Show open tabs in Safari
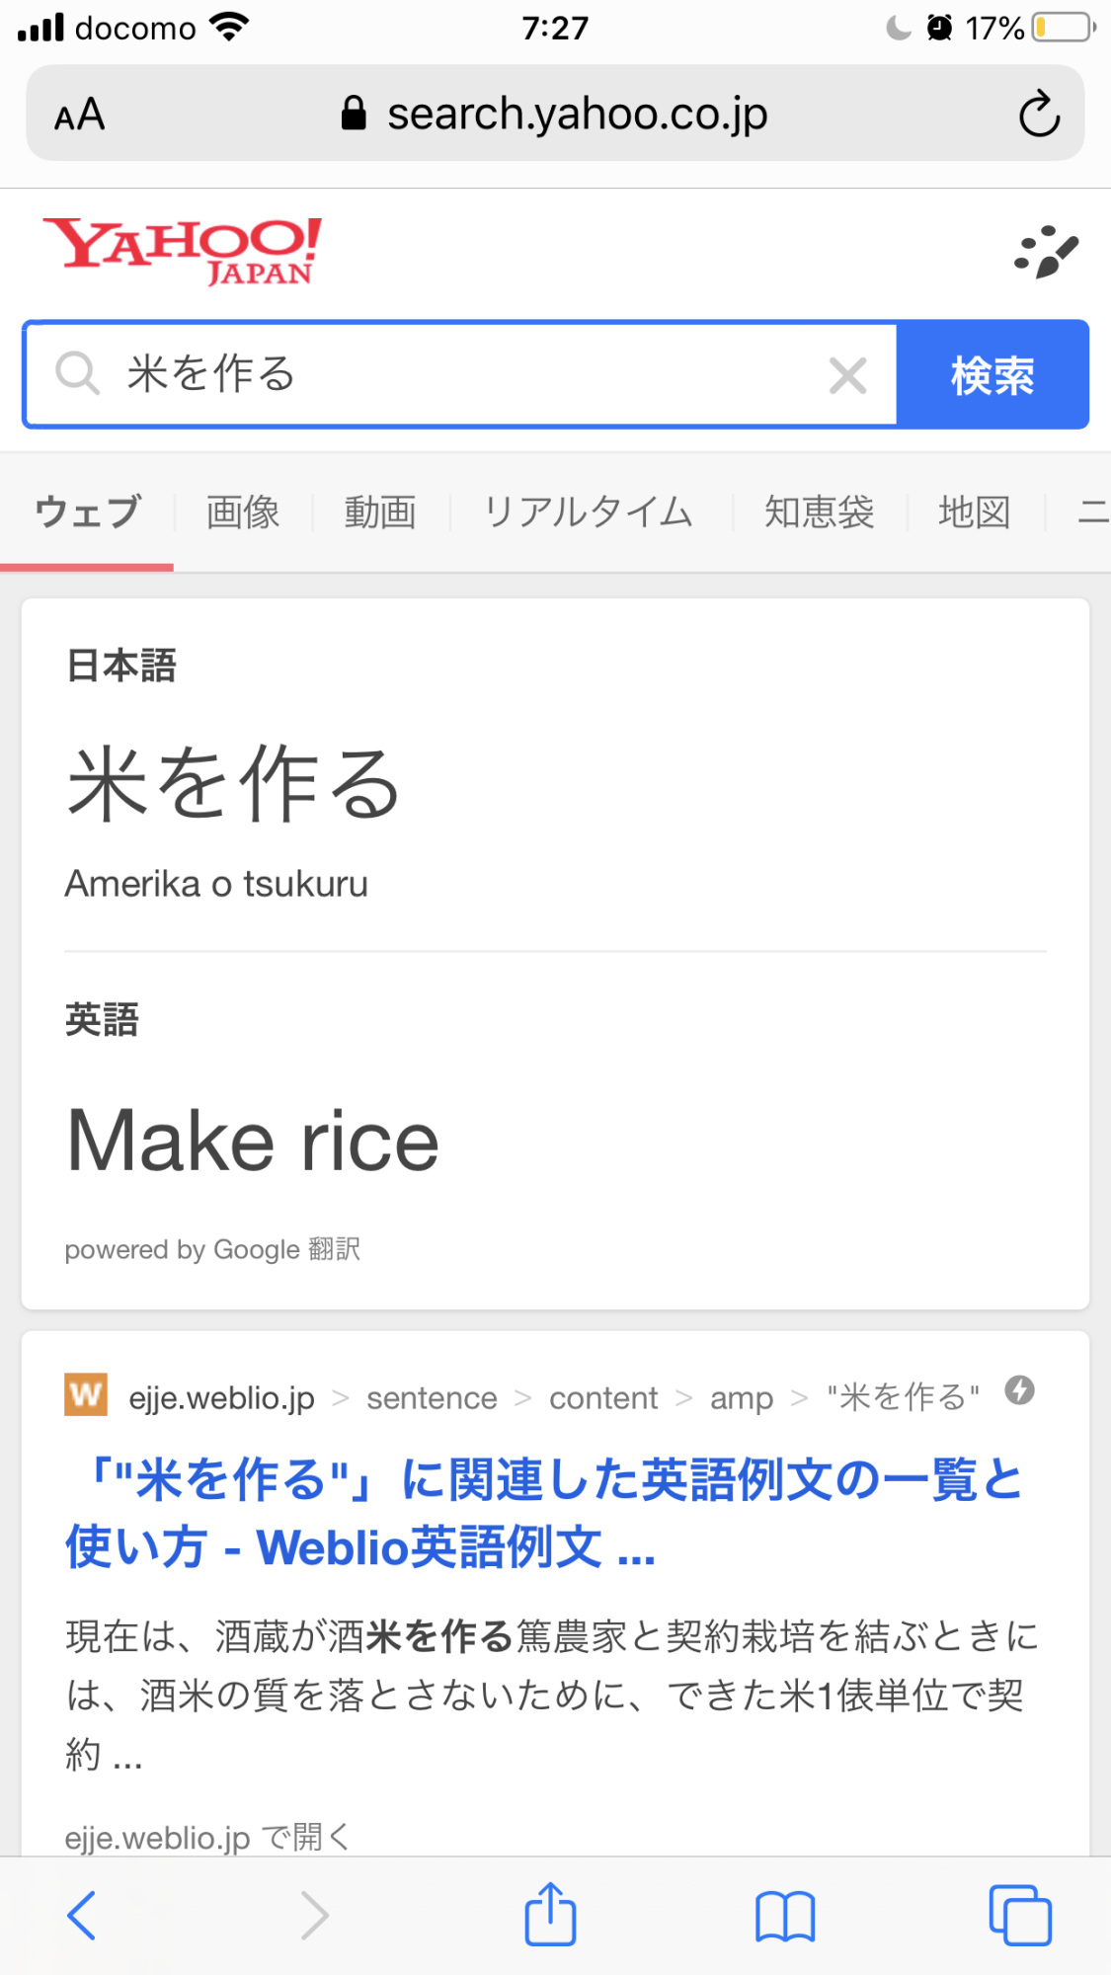Image resolution: width=1111 pixels, height=1975 pixels. [1020, 1916]
